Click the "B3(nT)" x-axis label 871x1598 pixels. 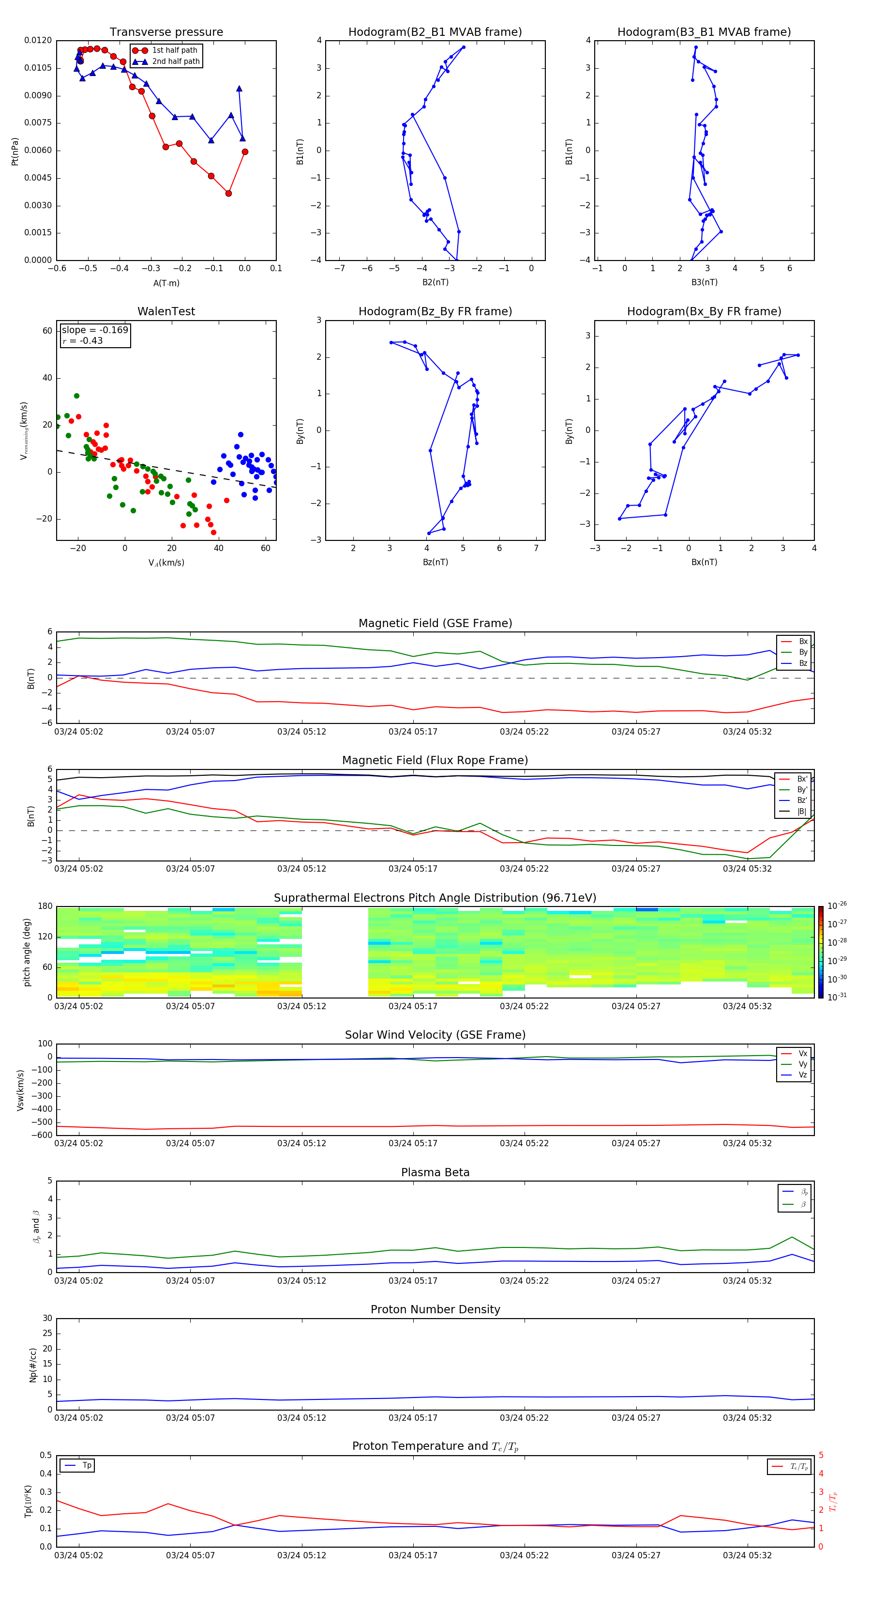point(704,282)
